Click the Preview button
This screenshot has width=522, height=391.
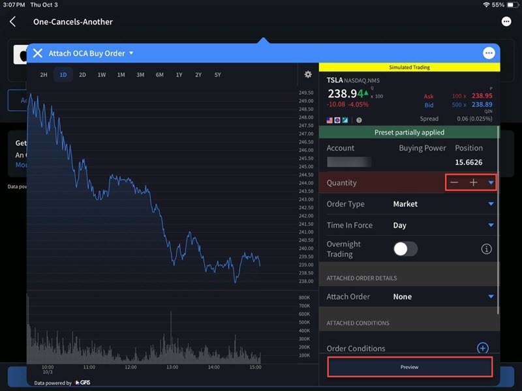[409, 366]
